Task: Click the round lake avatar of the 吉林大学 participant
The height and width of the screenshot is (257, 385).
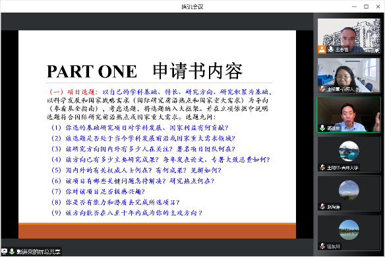Action: (349, 151)
